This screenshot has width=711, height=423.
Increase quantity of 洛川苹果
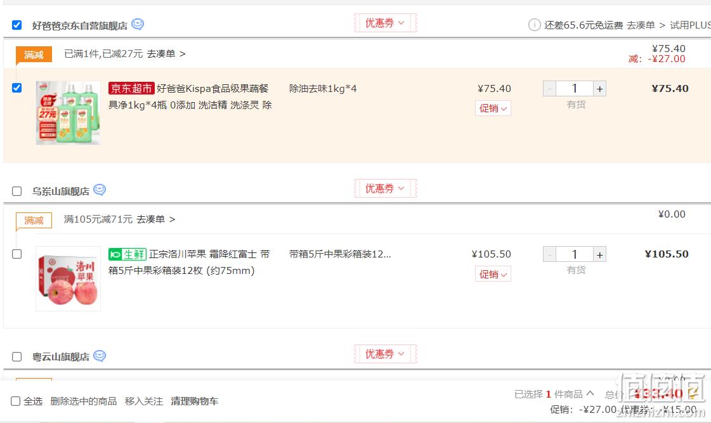pos(599,255)
